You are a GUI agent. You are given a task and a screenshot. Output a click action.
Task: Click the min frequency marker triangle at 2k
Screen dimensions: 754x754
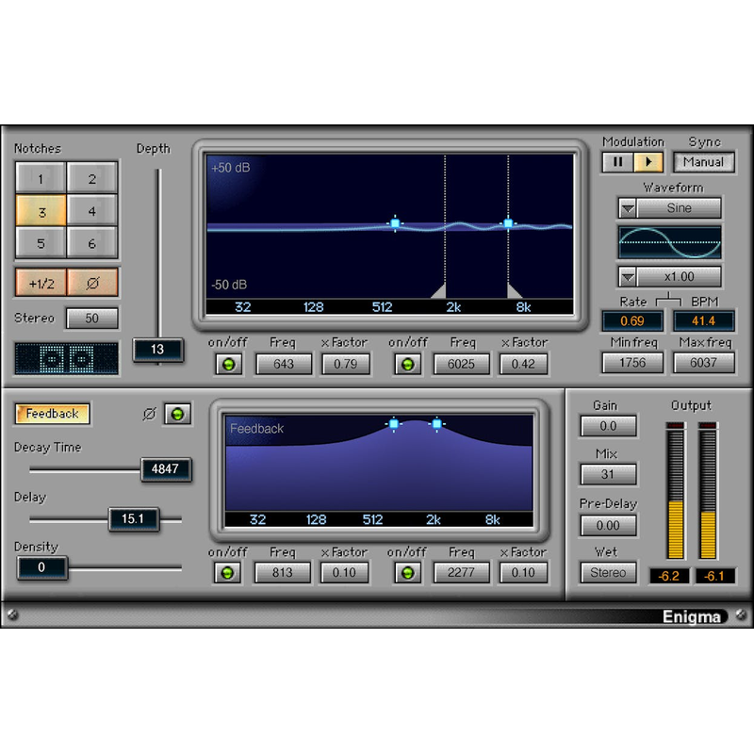tap(439, 291)
